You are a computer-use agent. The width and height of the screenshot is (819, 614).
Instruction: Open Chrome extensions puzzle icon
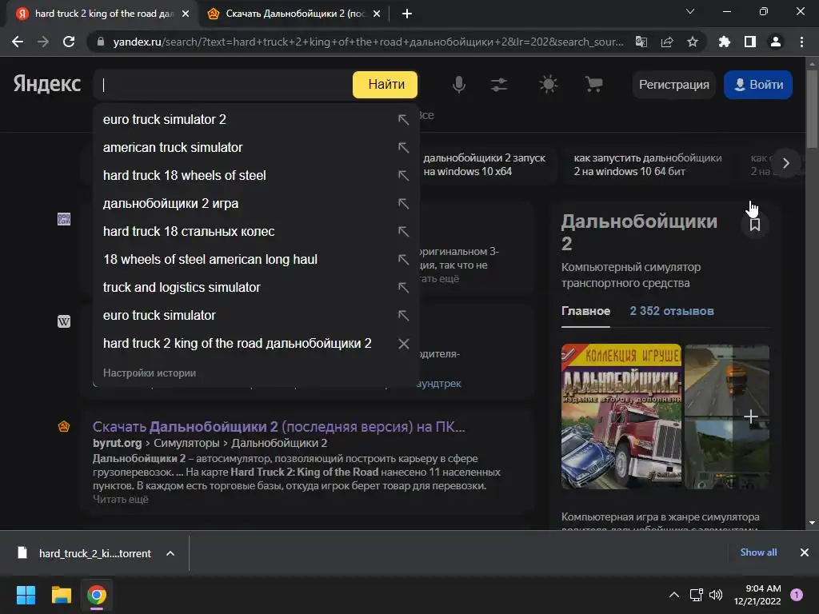click(725, 42)
